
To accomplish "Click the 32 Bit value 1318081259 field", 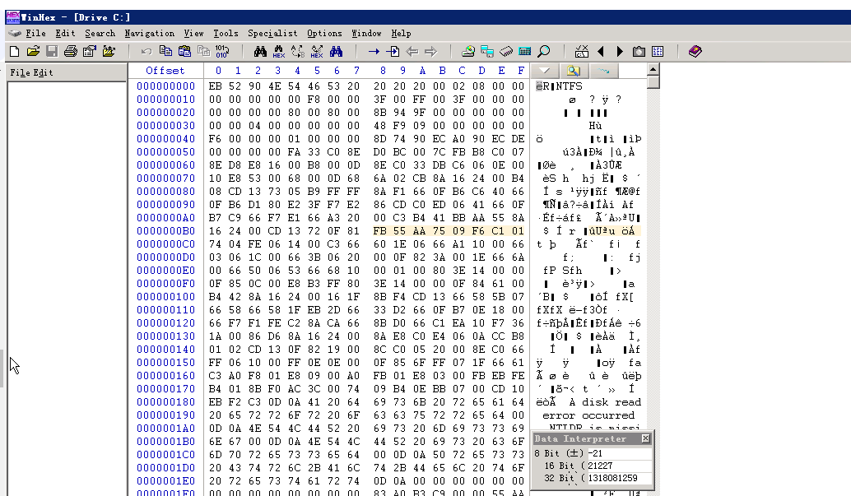I will (619, 479).
